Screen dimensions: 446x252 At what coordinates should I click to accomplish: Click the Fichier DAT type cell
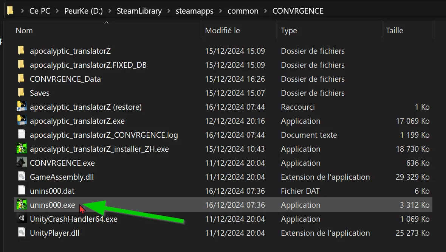point(300,191)
